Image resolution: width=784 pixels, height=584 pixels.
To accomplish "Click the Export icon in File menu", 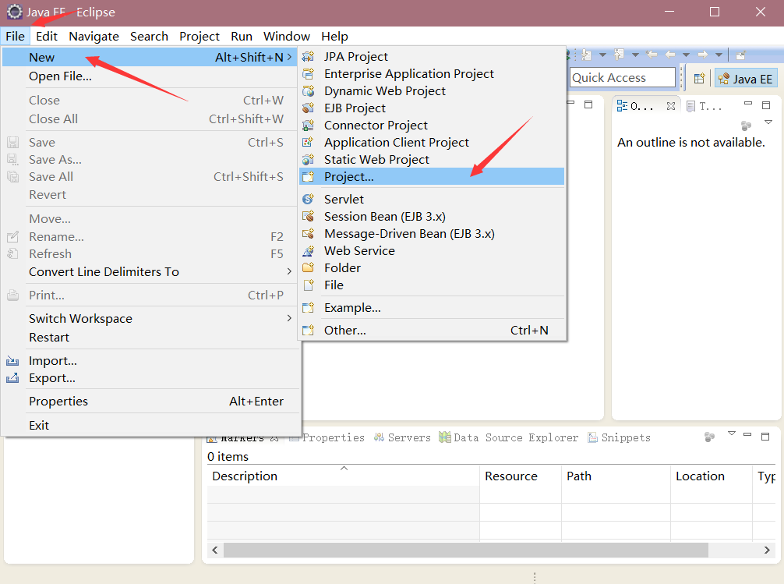I will 12,378.
